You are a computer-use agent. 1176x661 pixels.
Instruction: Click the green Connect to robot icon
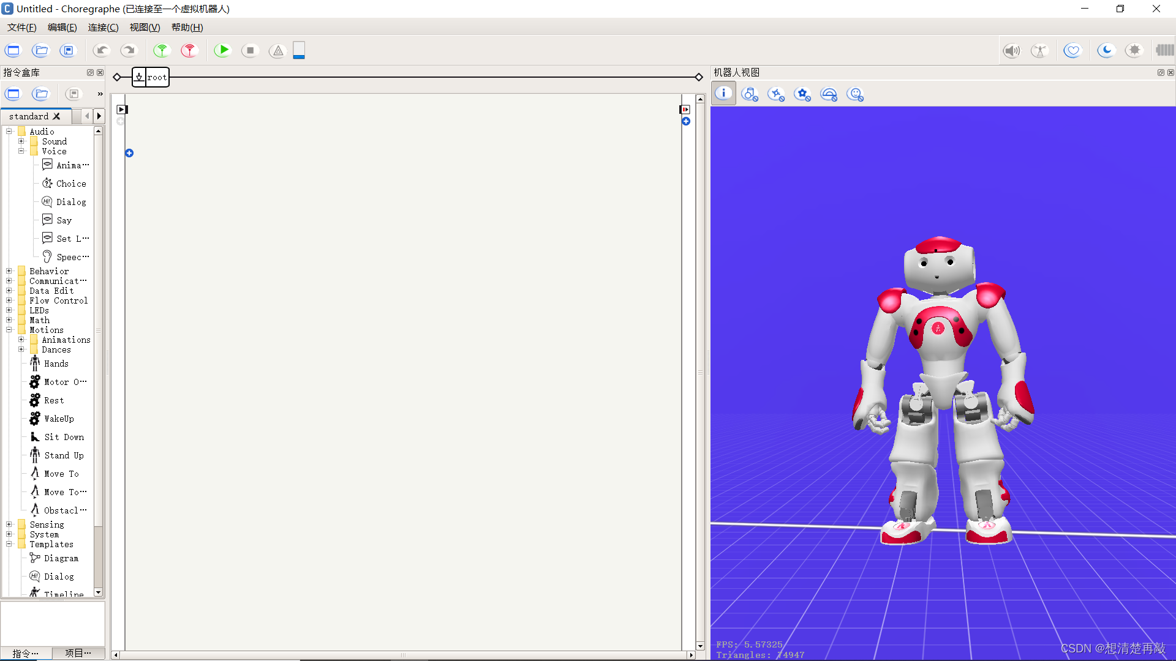pos(161,51)
